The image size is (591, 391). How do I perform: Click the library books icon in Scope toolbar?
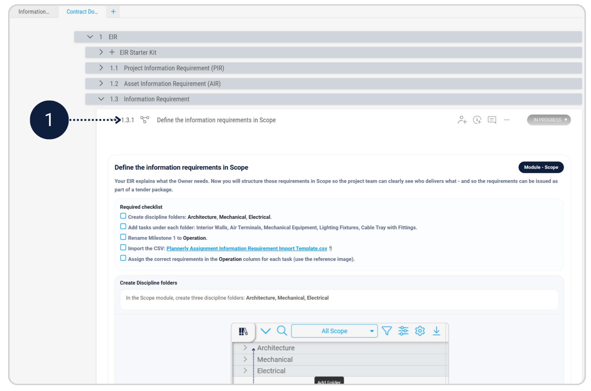click(x=243, y=331)
